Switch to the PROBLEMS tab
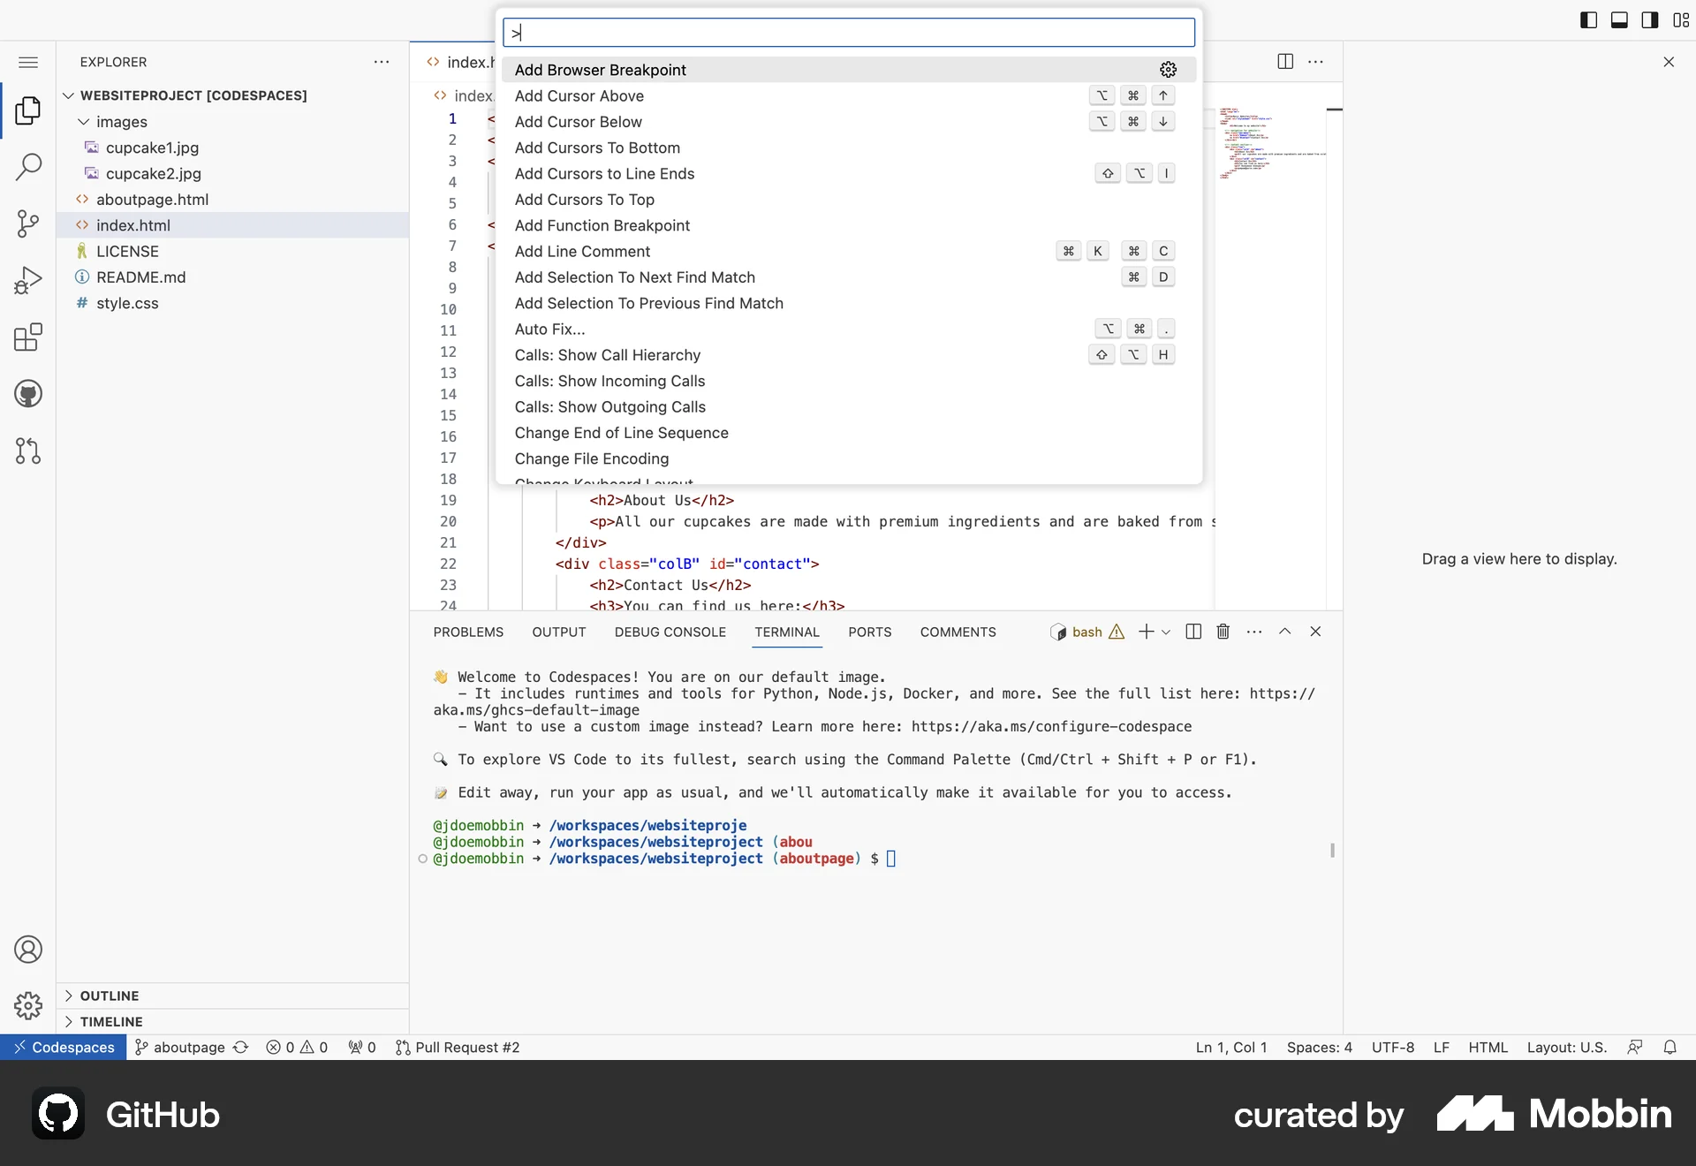This screenshot has width=1696, height=1166. pyautogui.click(x=468, y=632)
